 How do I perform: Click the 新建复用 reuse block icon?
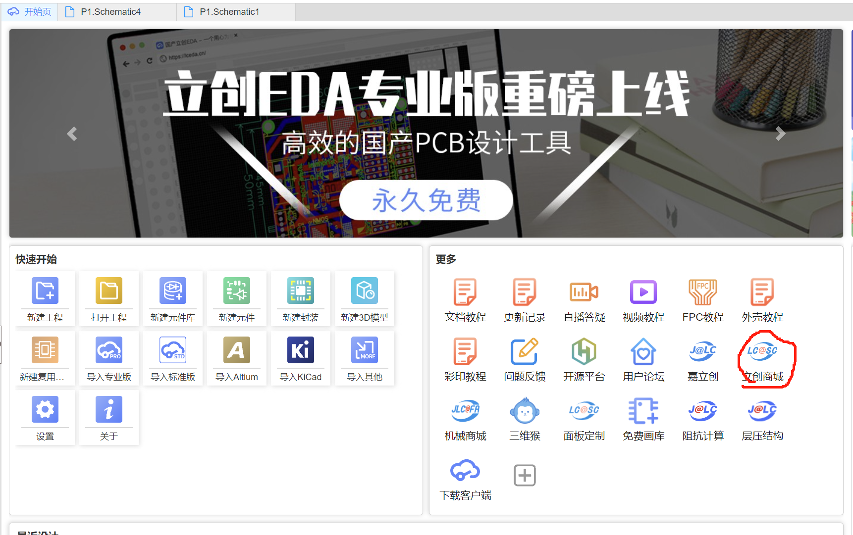(45, 350)
